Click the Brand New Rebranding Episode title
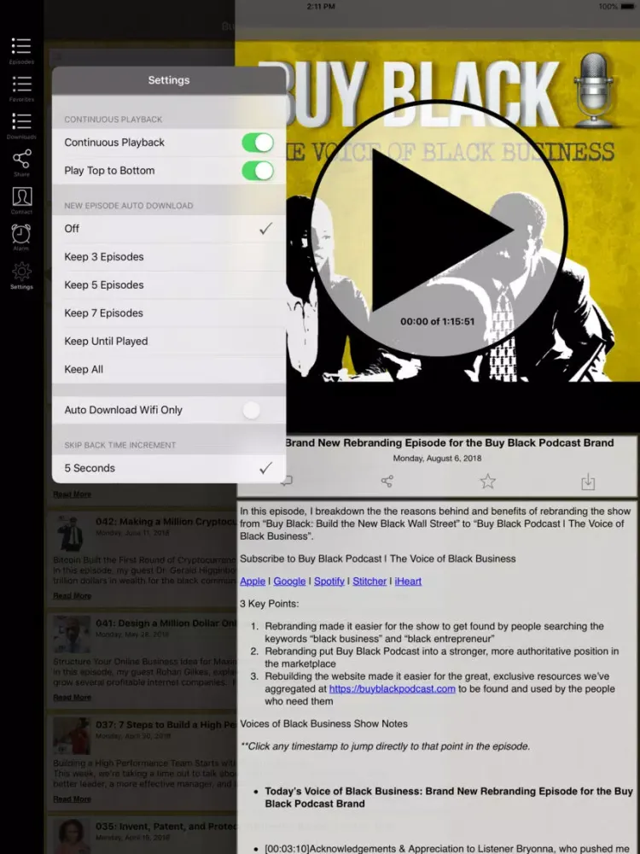 [450, 442]
